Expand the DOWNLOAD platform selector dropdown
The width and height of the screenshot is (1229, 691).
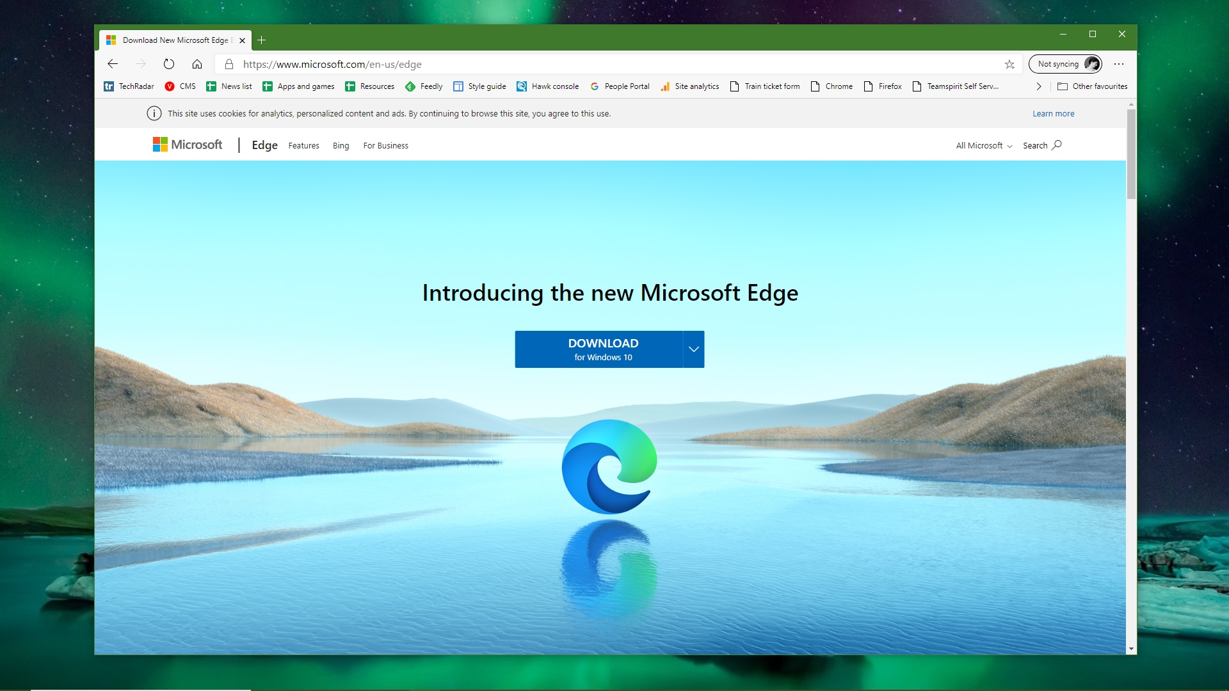[694, 349]
